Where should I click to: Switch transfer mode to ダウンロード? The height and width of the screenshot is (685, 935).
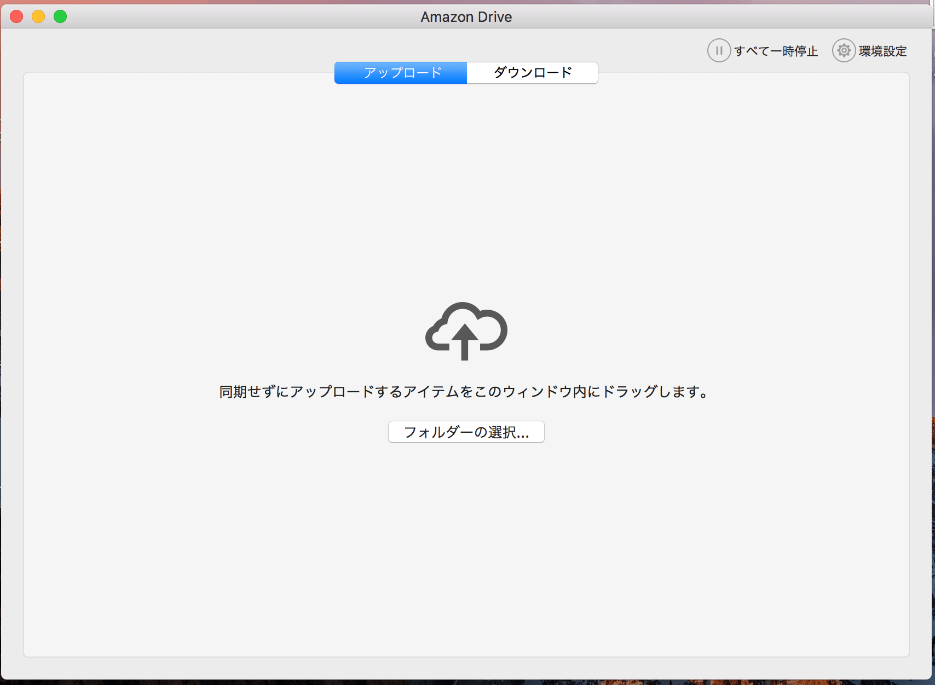(x=532, y=72)
